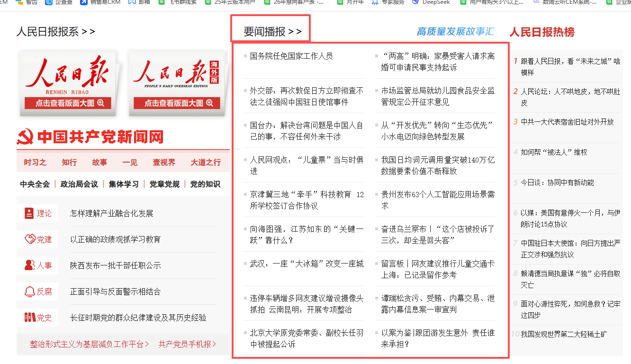The height and width of the screenshot is (364, 631).
Task: Open news 日均词元调用量突破140万亿
Action: click(x=438, y=165)
